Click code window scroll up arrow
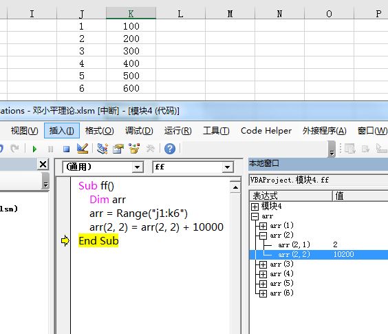 pos(235,187)
